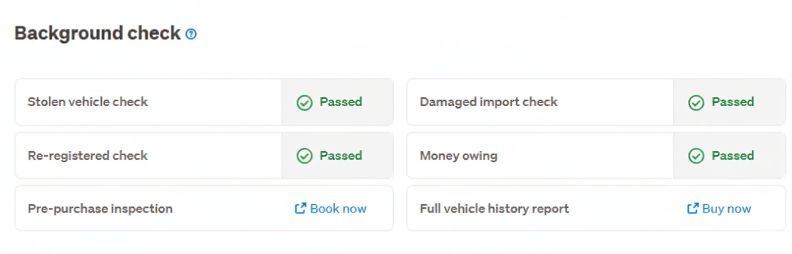Click the Stolen vehicle check passed checkmark icon
Screen dimensions: 792x254
(x=305, y=103)
